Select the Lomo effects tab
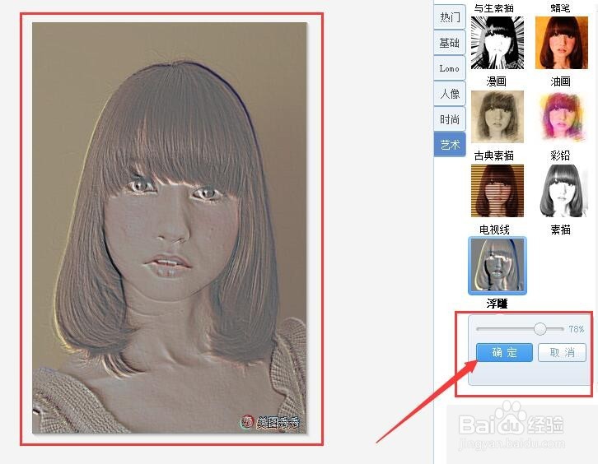 pyautogui.click(x=450, y=68)
